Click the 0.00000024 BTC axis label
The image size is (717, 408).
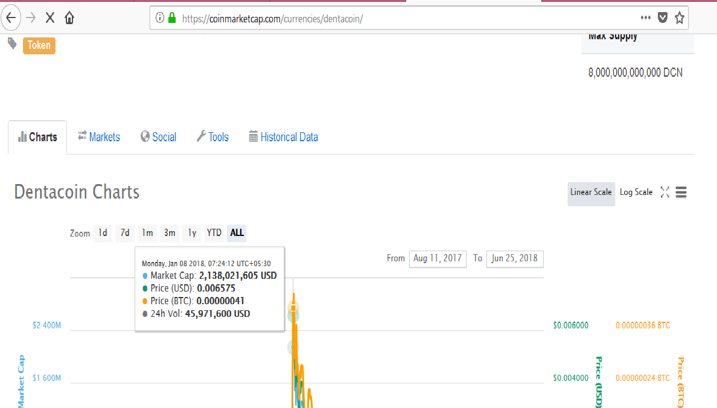click(x=643, y=378)
